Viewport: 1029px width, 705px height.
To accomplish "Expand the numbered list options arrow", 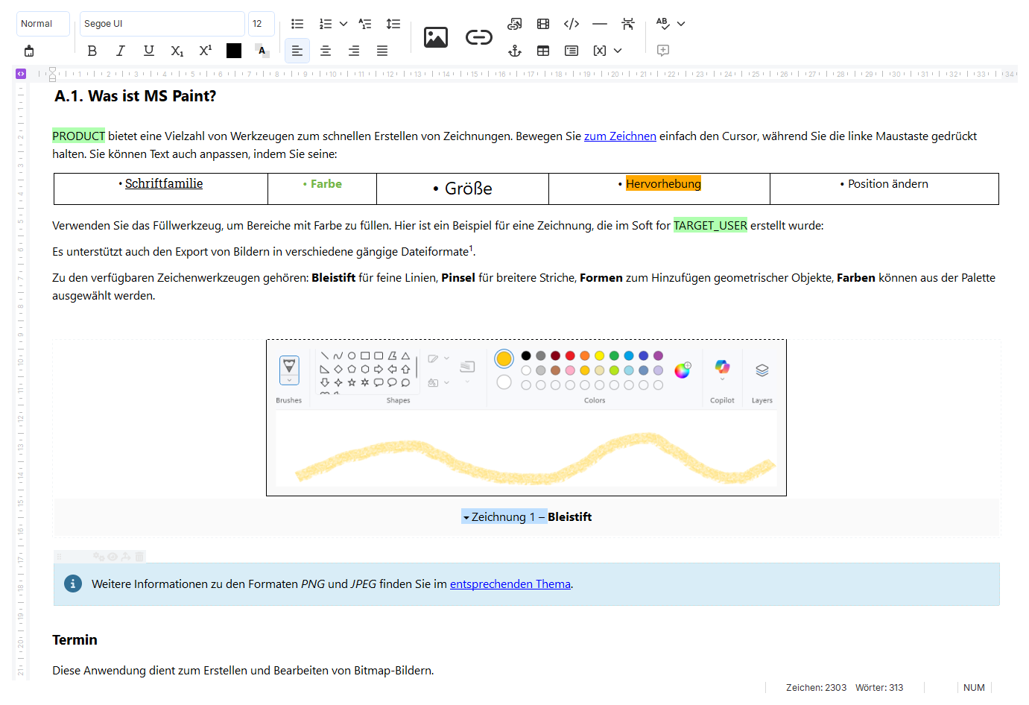I will coord(343,24).
